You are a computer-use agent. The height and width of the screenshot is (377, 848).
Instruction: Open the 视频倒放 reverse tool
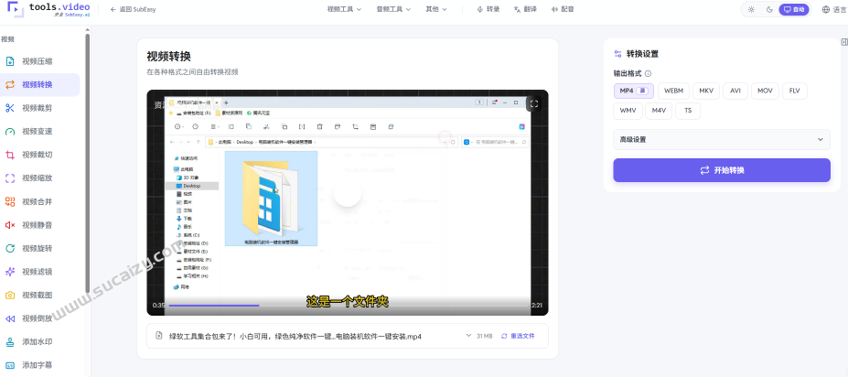click(x=37, y=318)
